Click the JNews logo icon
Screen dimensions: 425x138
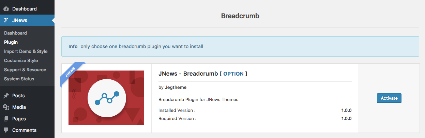6,20
